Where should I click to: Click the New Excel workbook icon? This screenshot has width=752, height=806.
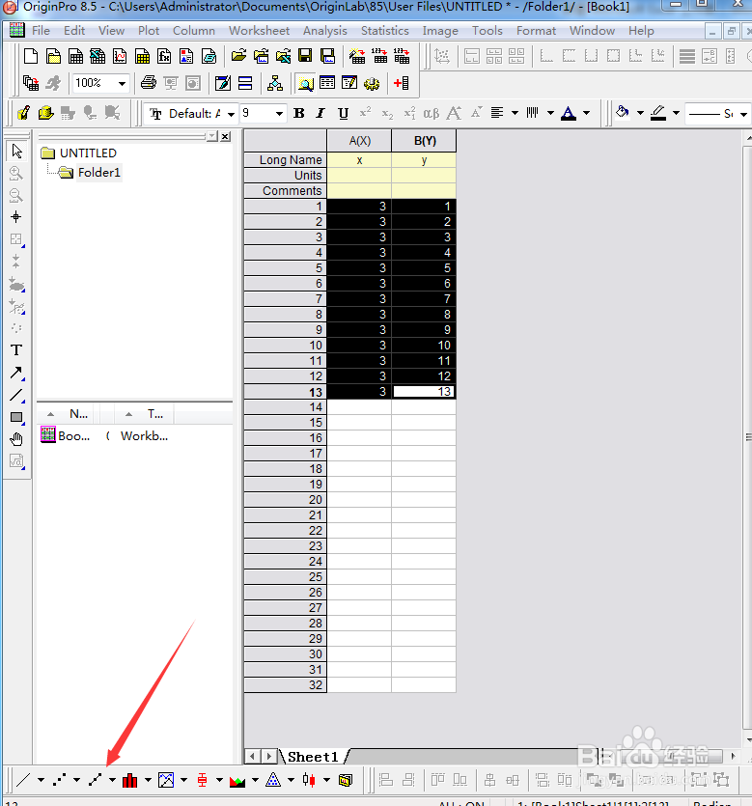click(x=97, y=56)
